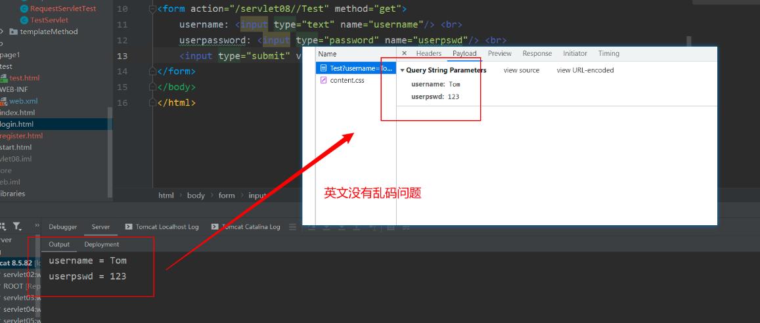Click the Tomcat Localhost Log console icon
Image resolution: width=760 pixels, height=323 pixels.
pyautogui.click(x=129, y=226)
